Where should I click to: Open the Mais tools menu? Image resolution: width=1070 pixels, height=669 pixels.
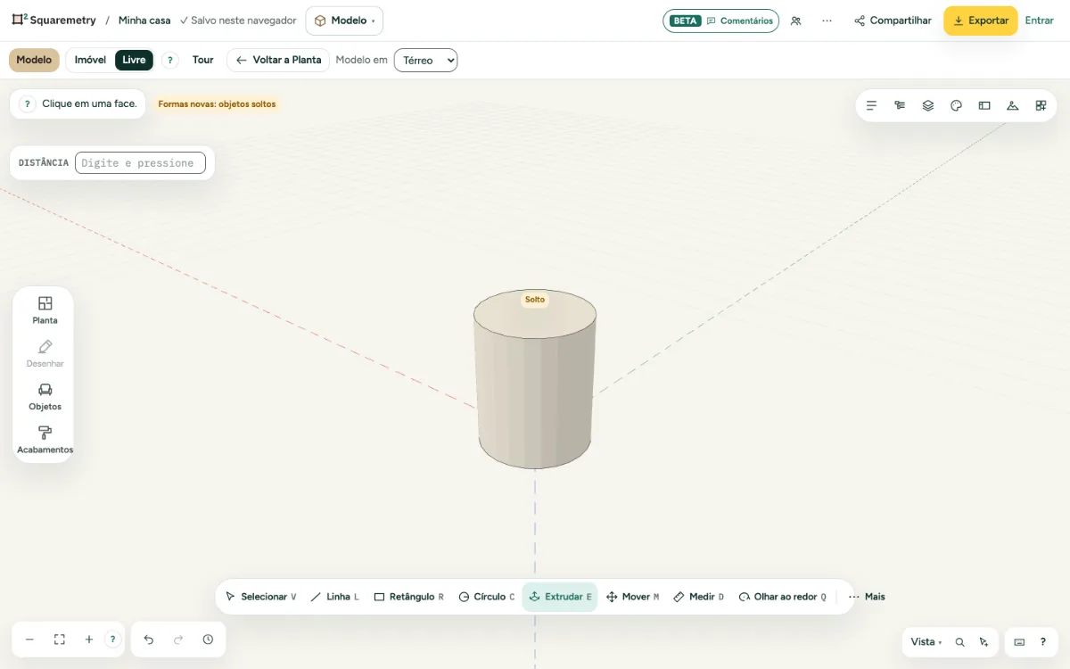867,597
